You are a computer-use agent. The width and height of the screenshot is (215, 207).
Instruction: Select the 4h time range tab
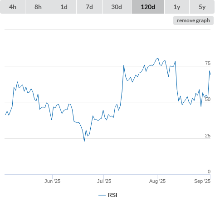tap(13, 7)
